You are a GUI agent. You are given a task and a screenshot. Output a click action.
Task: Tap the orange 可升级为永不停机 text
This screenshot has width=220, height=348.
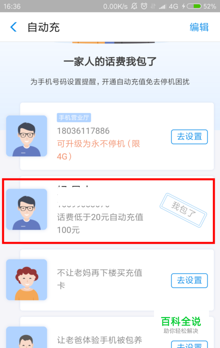point(99,150)
